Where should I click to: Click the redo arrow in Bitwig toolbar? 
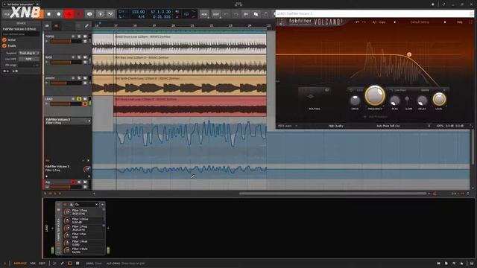tap(236, 14)
